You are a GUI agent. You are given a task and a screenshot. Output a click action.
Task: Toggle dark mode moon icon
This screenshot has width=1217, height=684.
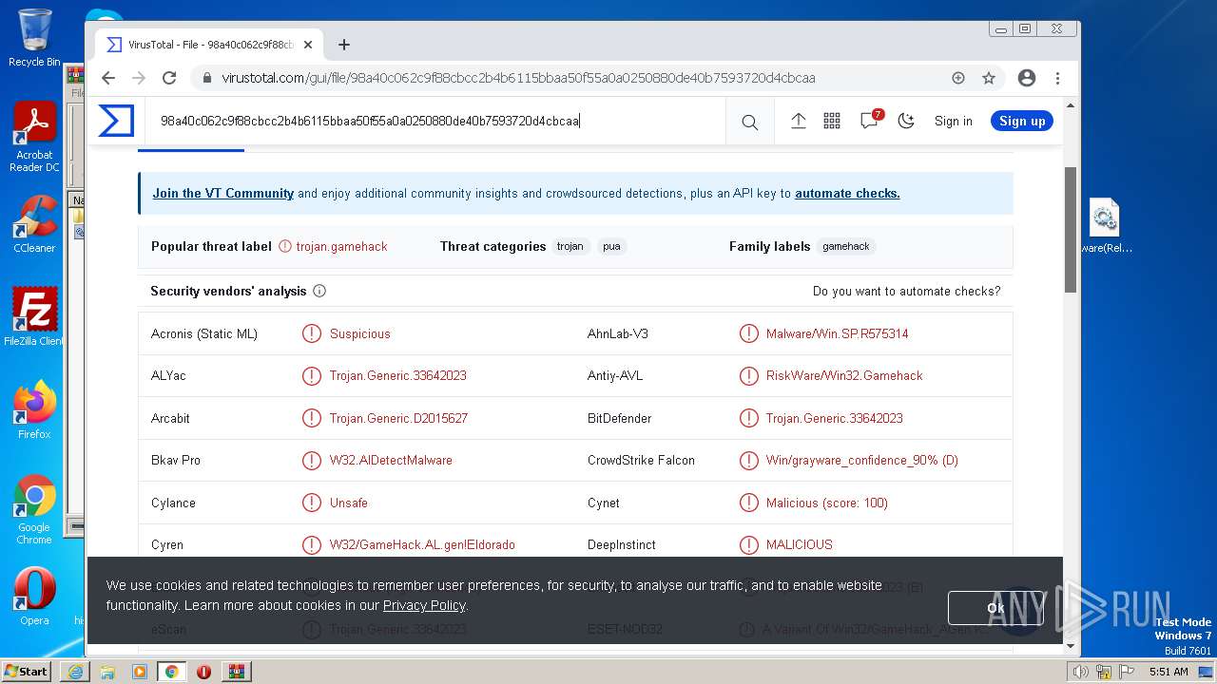906,121
